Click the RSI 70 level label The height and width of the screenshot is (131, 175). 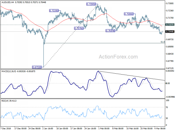[167, 107]
